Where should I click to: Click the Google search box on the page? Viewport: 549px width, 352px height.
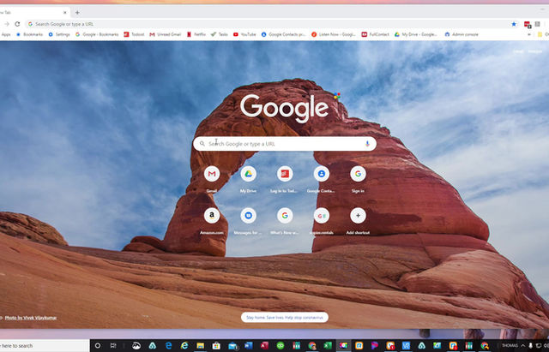pyautogui.click(x=285, y=144)
